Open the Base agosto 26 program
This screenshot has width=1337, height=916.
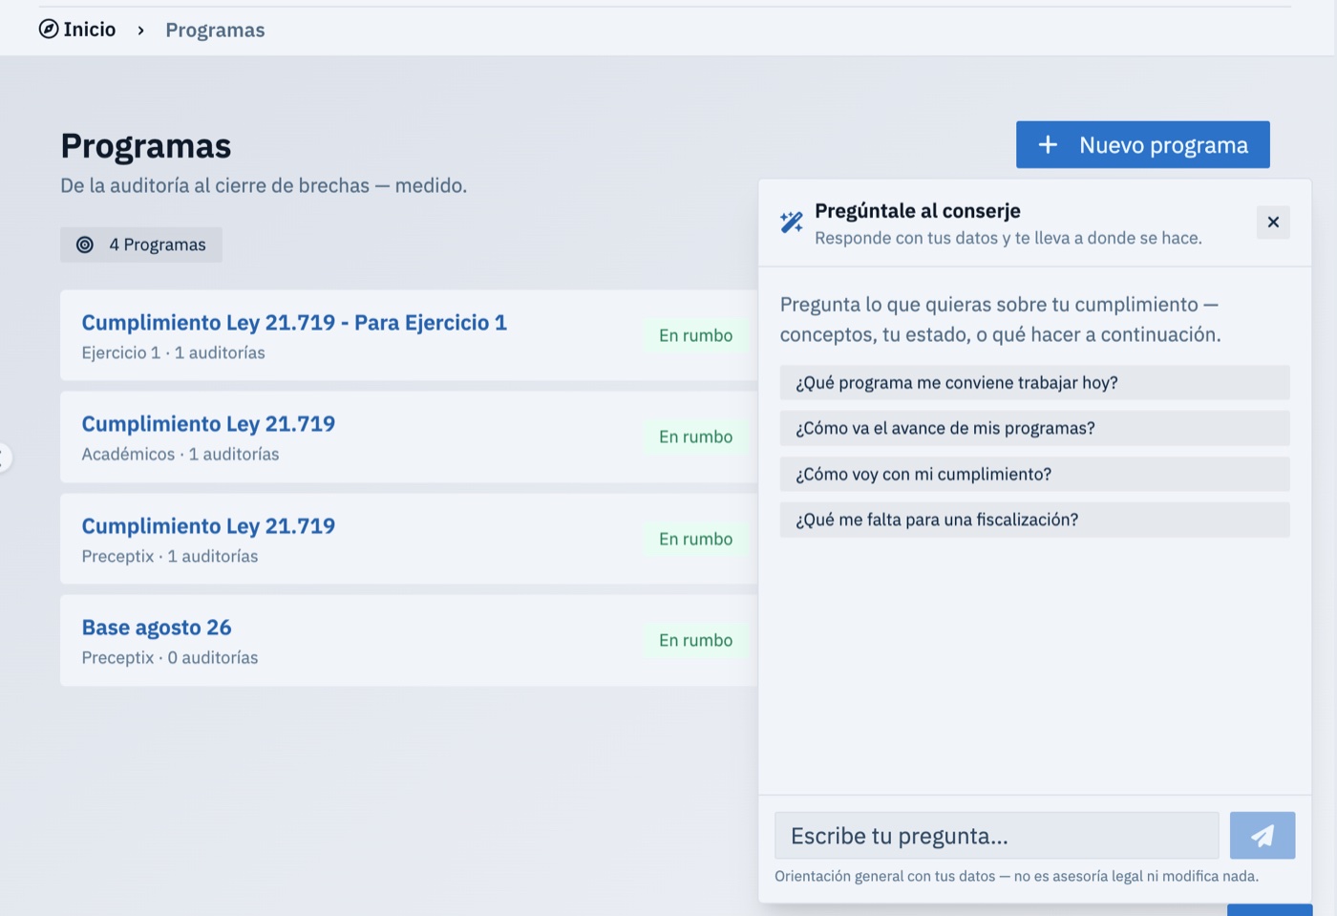(157, 628)
